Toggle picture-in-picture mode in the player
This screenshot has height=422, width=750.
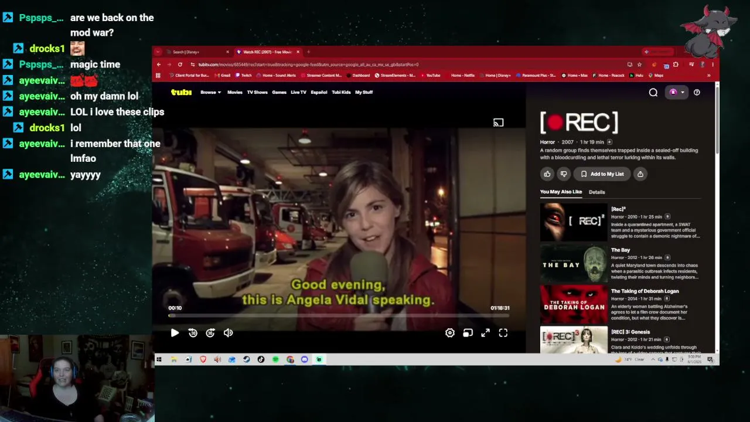(x=468, y=333)
